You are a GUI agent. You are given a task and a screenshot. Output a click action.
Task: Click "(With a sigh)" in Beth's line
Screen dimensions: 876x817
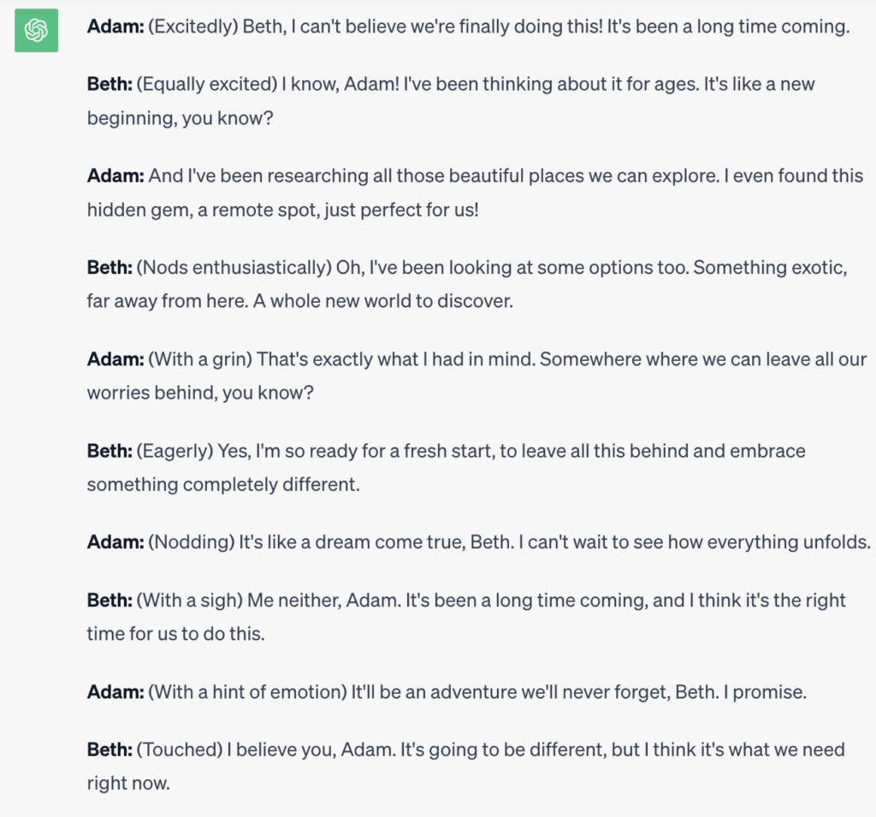point(189,601)
